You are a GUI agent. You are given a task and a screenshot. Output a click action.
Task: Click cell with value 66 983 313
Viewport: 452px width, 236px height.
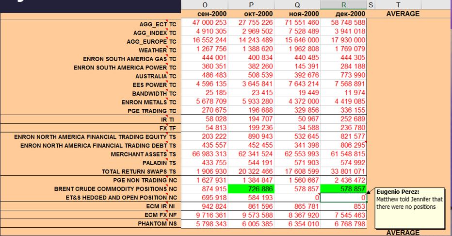pyautogui.click(x=204, y=154)
